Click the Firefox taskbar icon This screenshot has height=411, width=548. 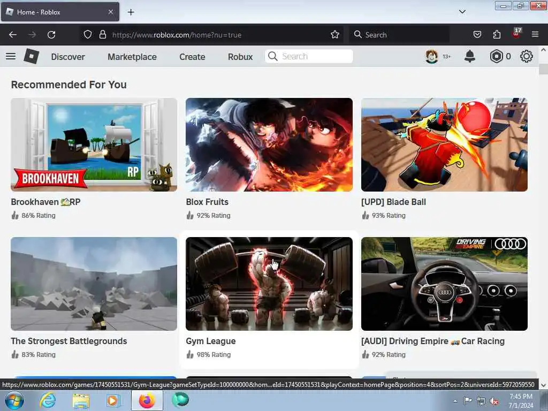(147, 400)
